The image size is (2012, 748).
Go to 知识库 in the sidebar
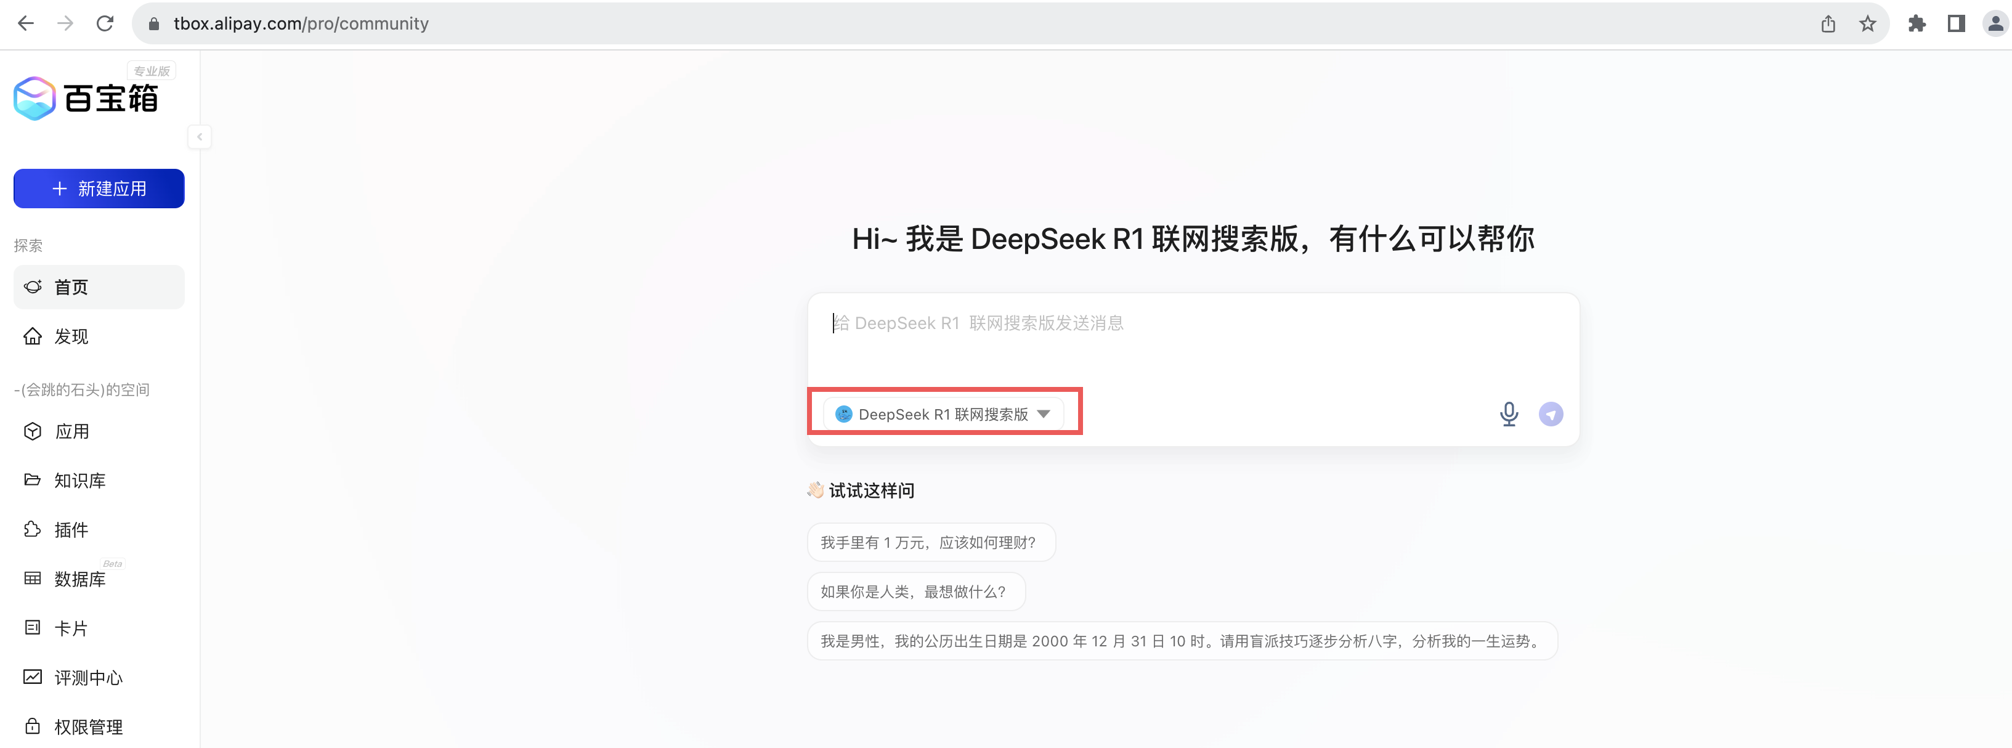[x=79, y=480]
